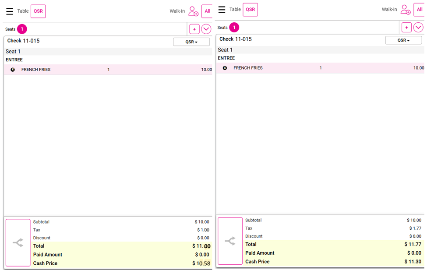Click the Walk-in add customer icon in right panel

point(405,10)
